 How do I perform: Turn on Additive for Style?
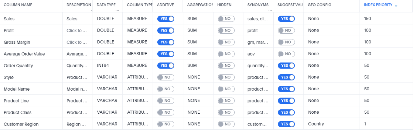(166, 77)
